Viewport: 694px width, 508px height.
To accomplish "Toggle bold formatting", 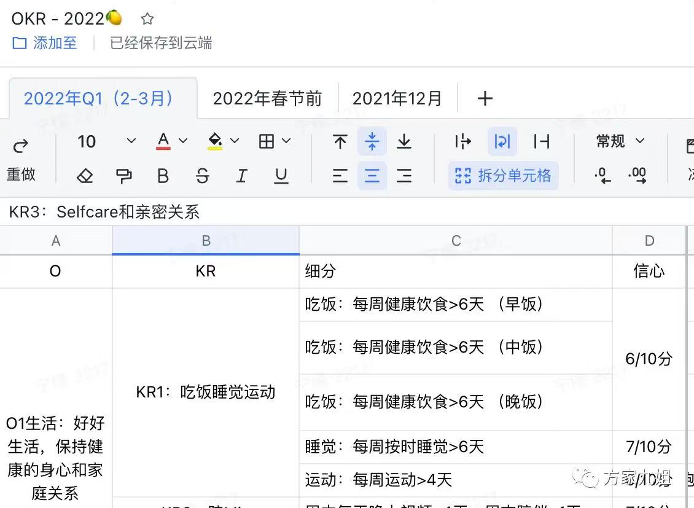I will click(163, 176).
